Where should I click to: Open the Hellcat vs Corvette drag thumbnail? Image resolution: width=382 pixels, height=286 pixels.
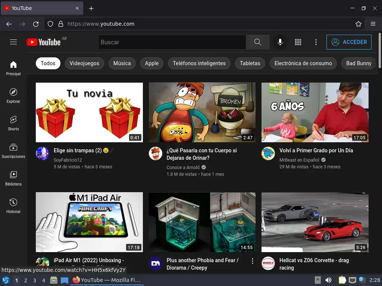tap(315, 222)
